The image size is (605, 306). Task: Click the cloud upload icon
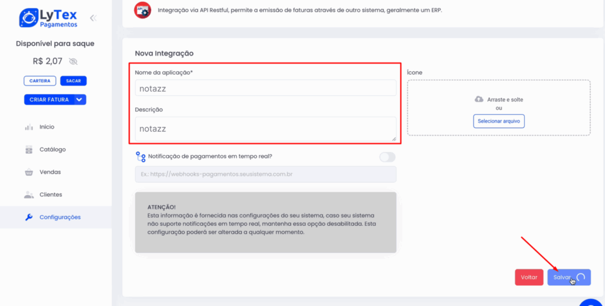479,99
